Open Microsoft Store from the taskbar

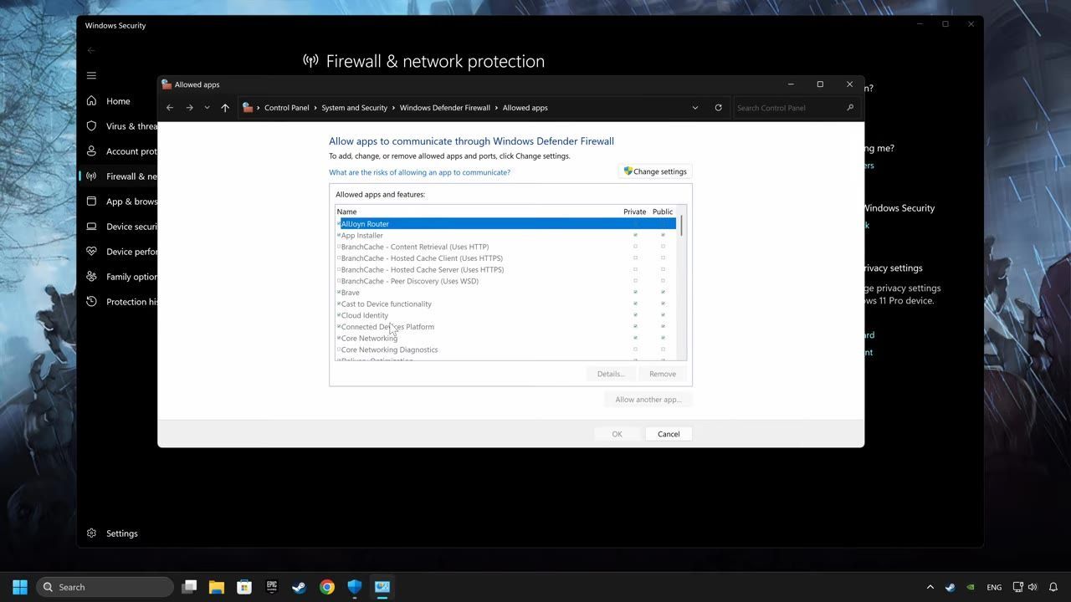pyautogui.click(x=244, y=587)
